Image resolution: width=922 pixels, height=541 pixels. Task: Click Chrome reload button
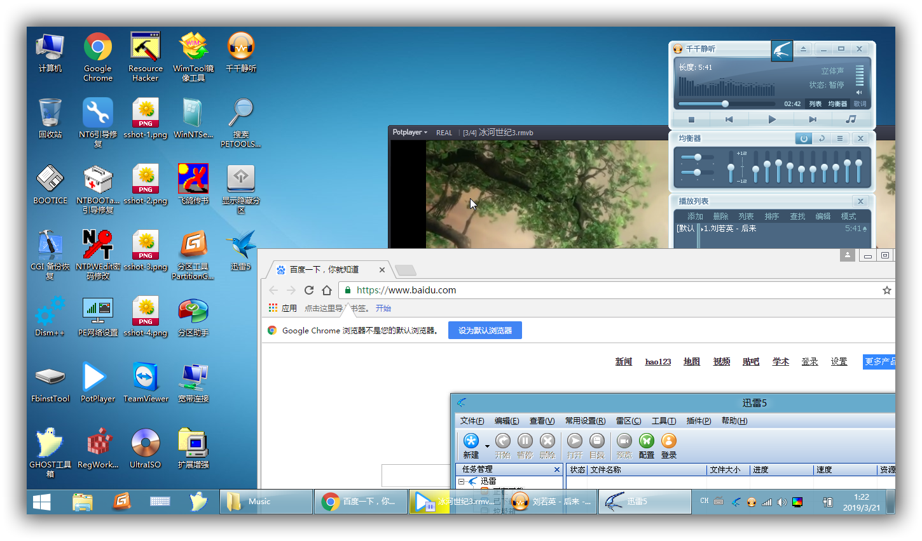[x=309, y=290]
